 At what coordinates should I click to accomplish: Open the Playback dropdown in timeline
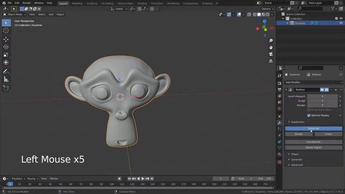(18, 178)
